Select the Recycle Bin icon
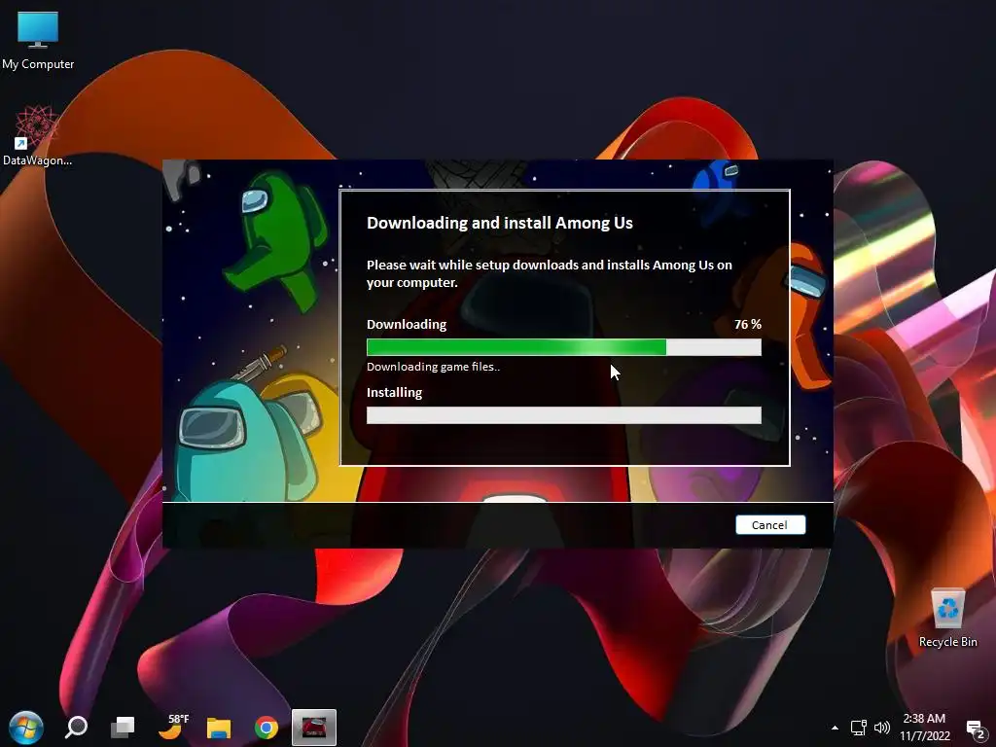996x747 pixels. (947, 618)
